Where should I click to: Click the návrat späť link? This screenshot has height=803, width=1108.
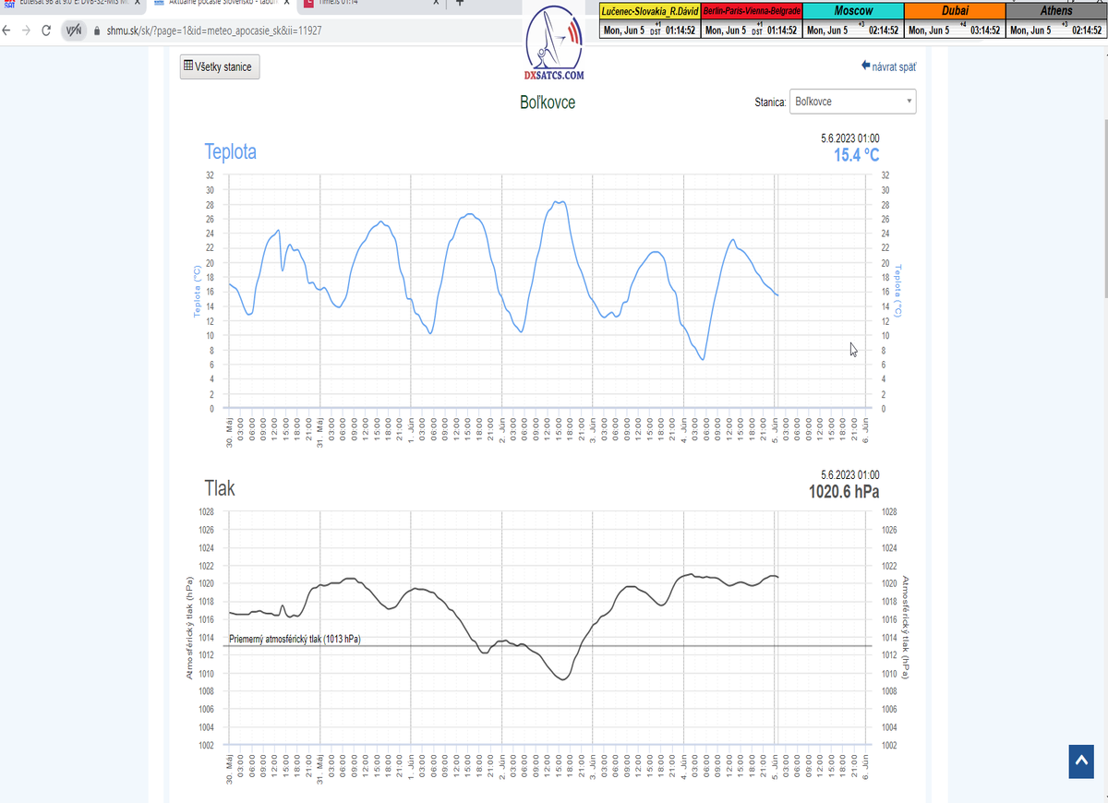click(888, 66)
